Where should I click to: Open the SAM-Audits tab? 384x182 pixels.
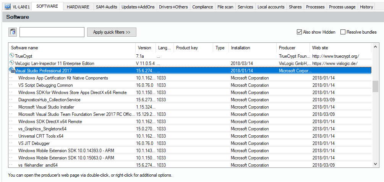(107, 6)
